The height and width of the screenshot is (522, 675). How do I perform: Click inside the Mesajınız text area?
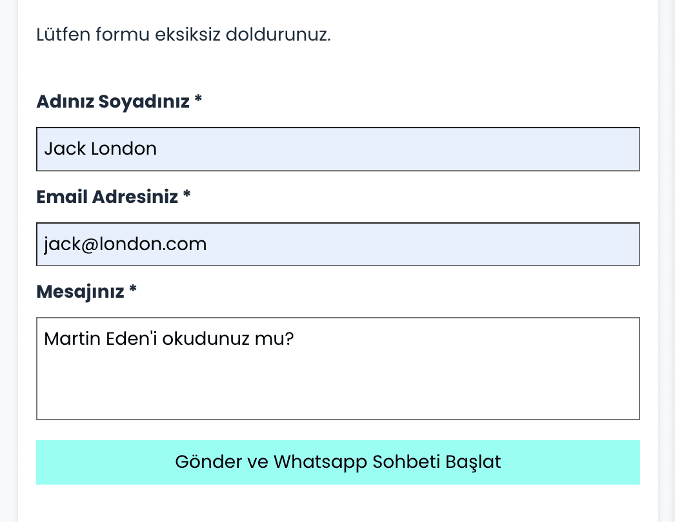click(x=337, y=368)
